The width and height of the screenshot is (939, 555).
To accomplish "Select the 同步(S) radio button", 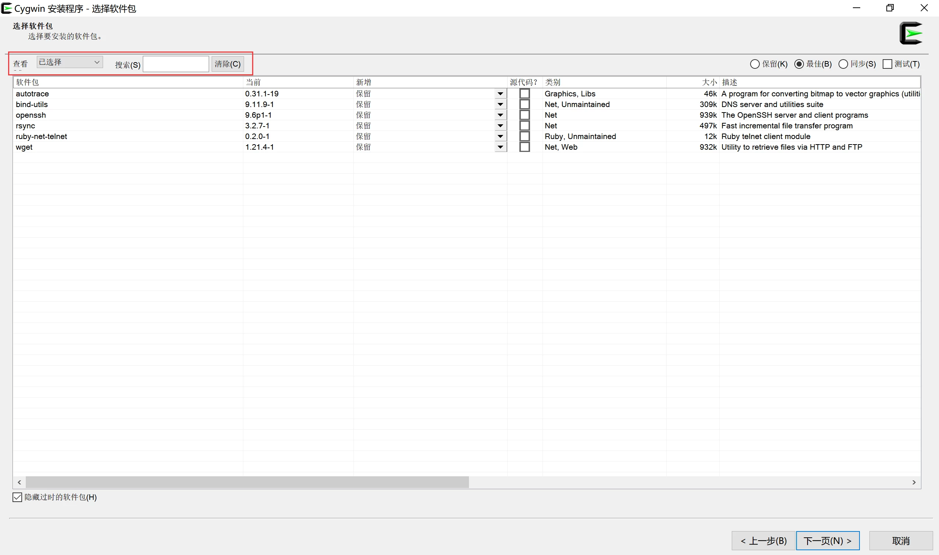I will [x=843, y=64].
